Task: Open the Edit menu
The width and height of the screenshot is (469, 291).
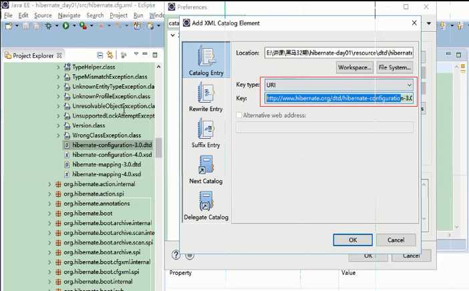Action: (x=23, y=15)
